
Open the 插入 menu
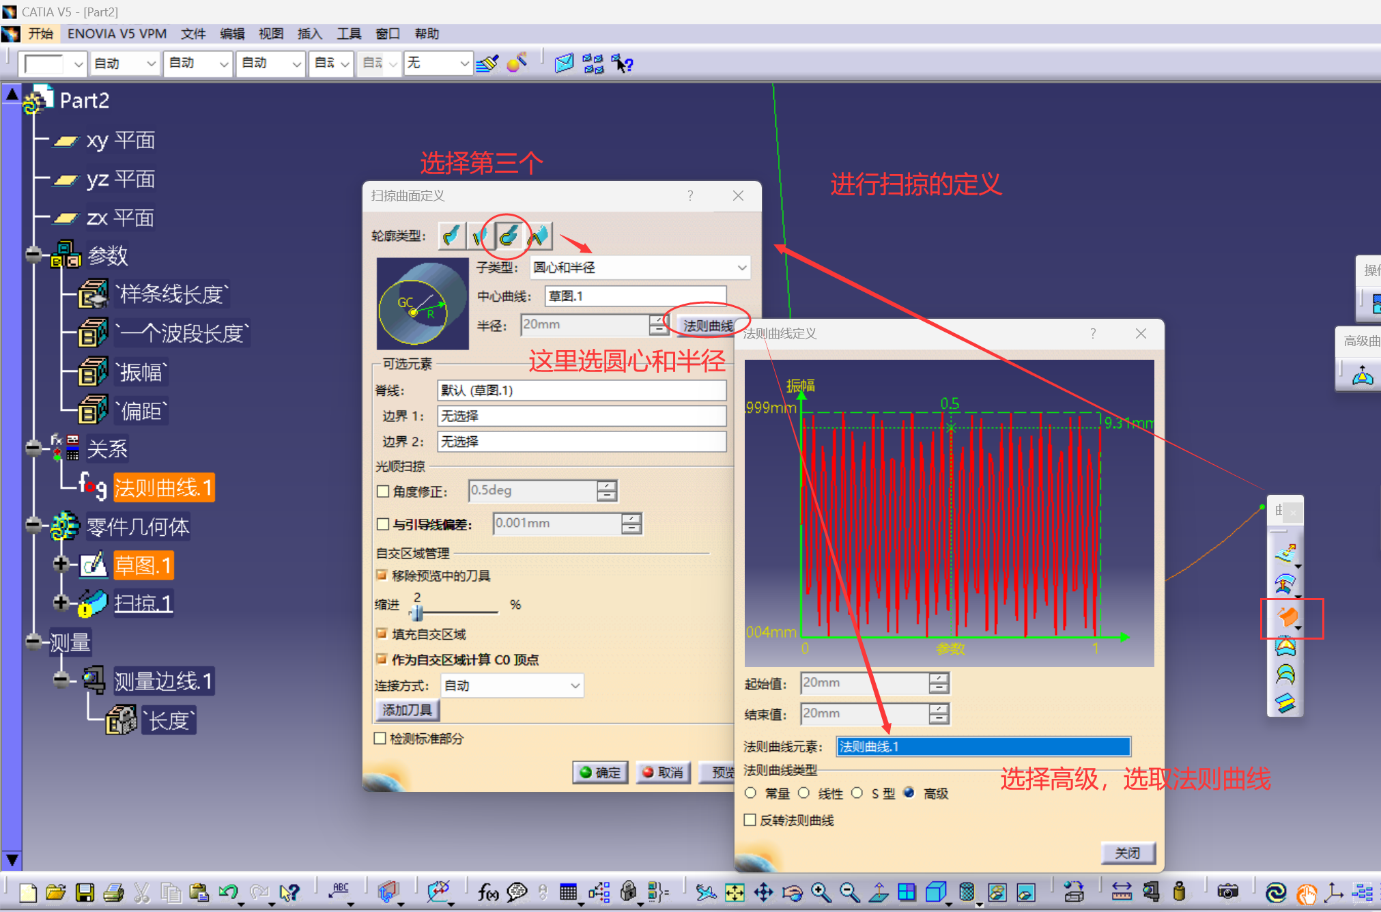(x=309, y=33)
